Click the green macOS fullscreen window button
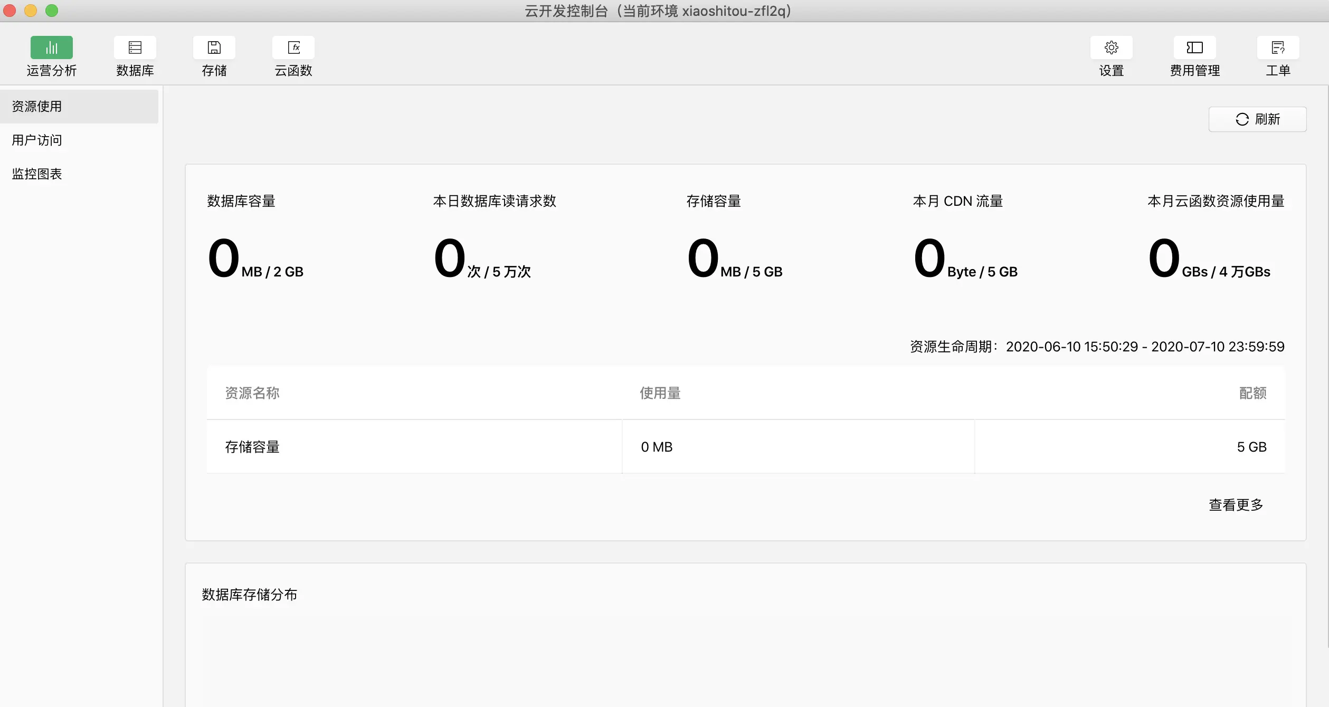 click(x=52, y=11)
